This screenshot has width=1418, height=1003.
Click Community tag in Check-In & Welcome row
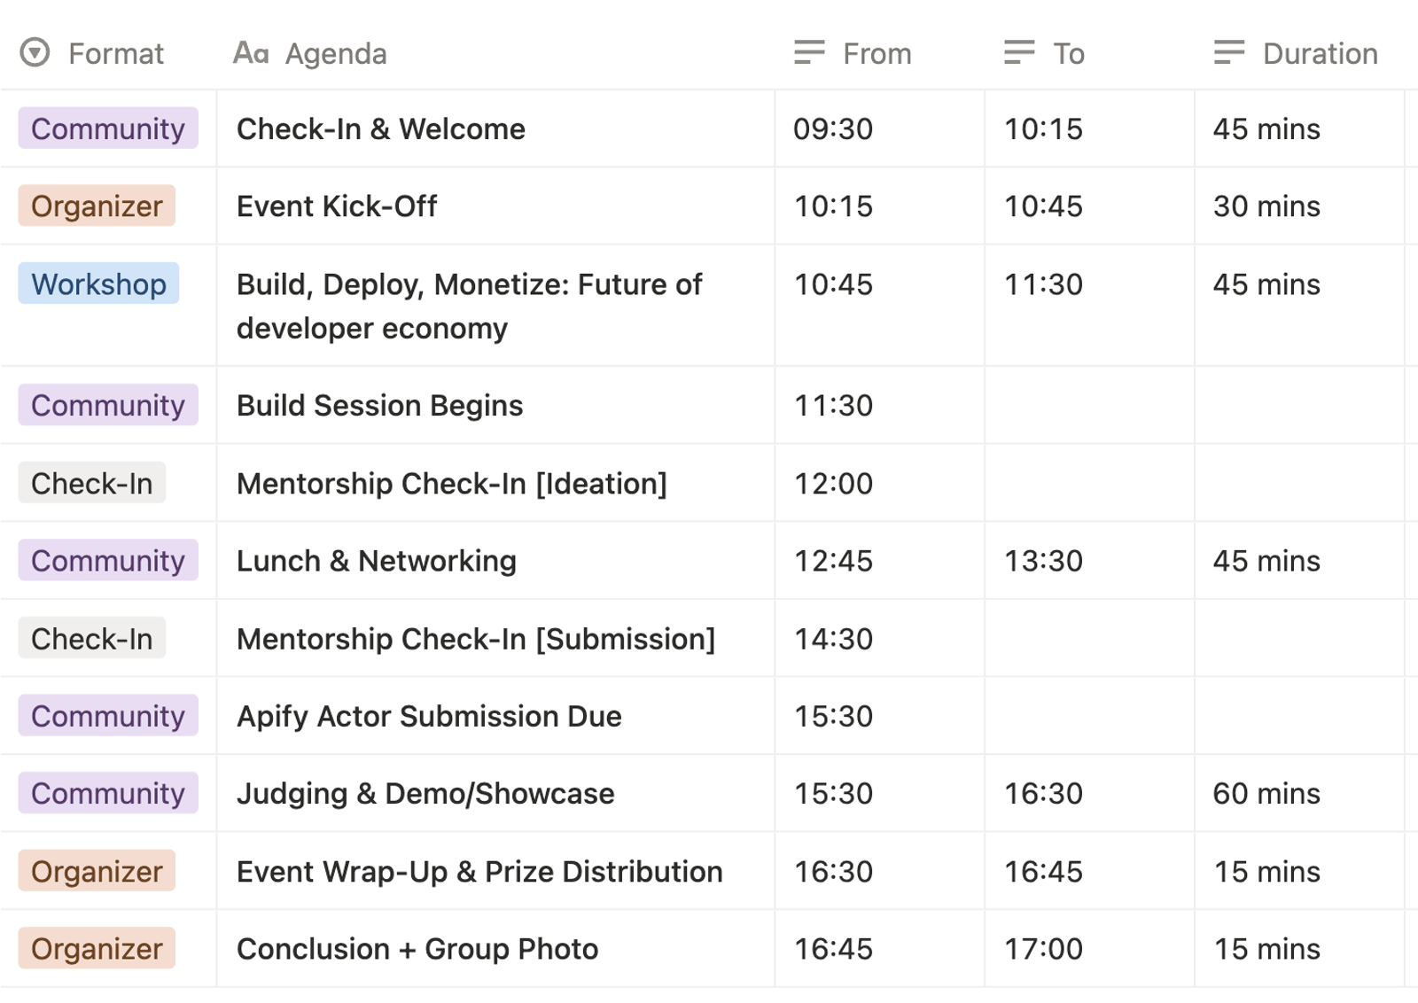click(108, 129)
